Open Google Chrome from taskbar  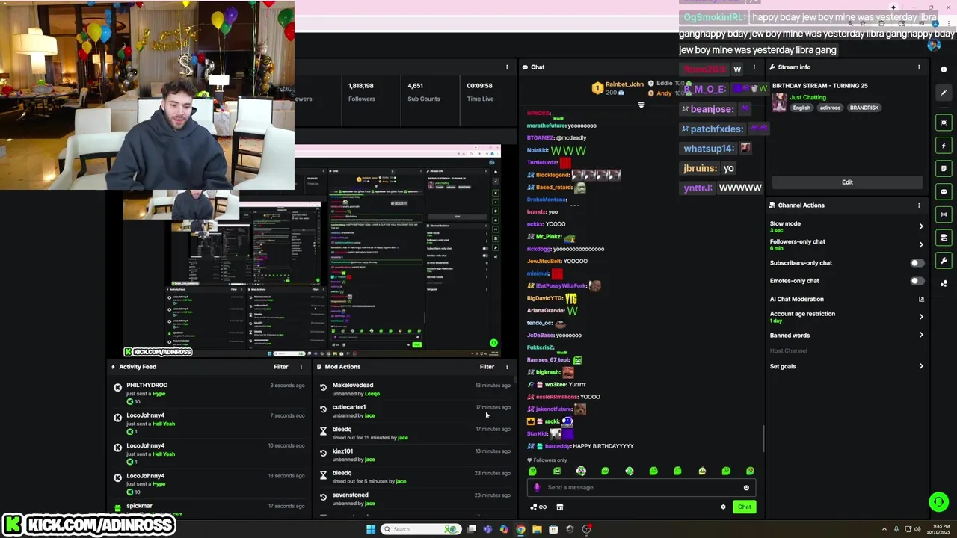[520, 529]
